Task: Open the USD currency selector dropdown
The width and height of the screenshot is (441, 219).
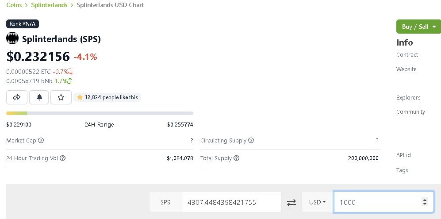Action: tap(317, 202)
